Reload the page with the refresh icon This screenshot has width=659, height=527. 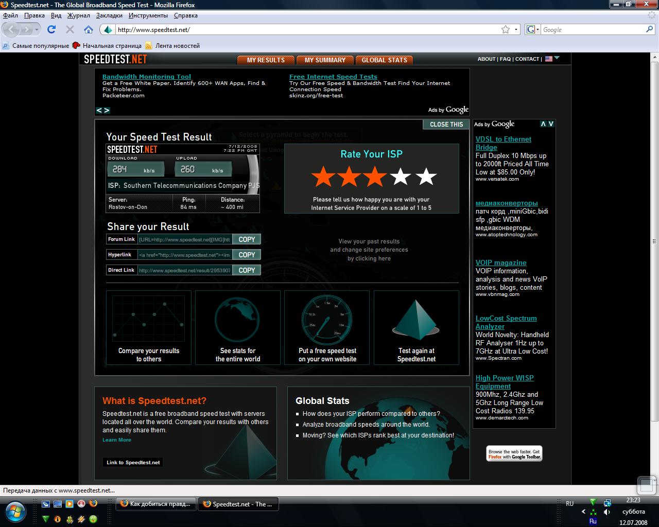(51, 29)
